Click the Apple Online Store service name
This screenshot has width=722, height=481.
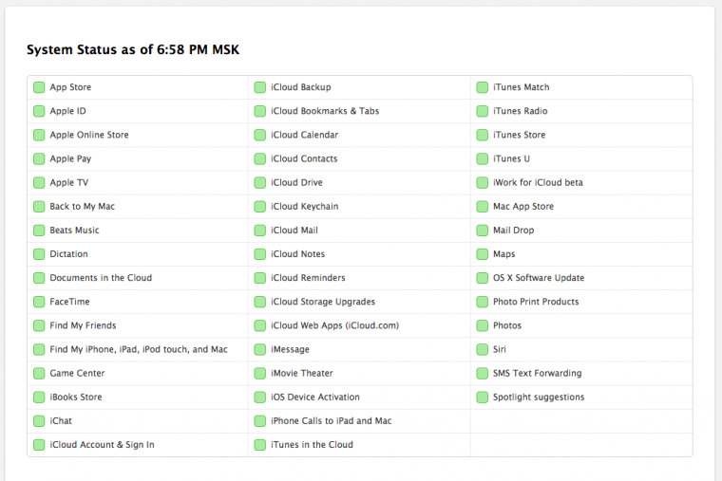[x=89, y=135]
